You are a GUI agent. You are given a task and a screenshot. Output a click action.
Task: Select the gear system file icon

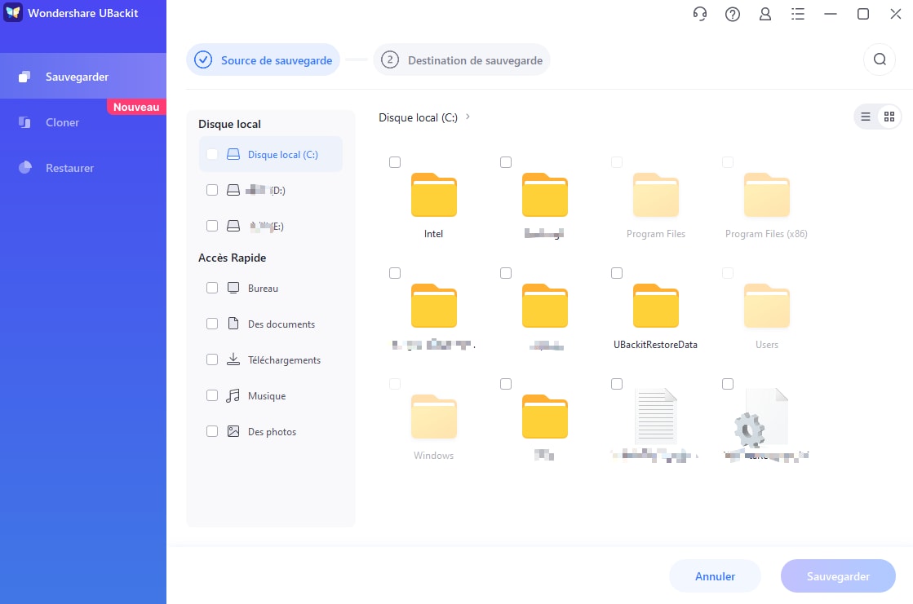pos(761,420)
